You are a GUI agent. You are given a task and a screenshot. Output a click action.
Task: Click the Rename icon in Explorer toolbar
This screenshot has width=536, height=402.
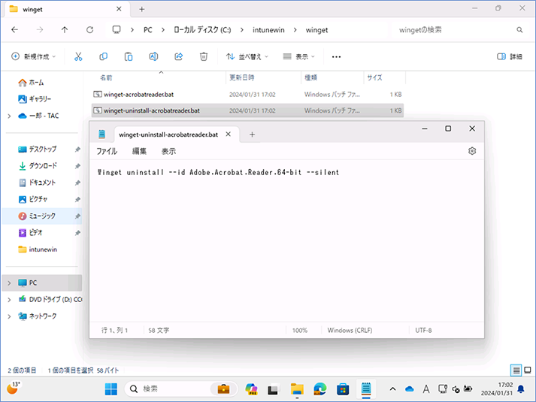coord(153,56)
